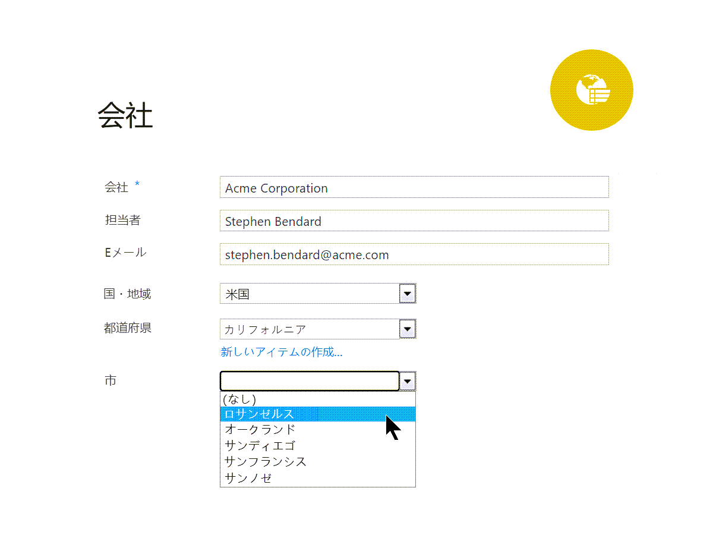Click the yellow globe company icon
Viewport: 713px width, 535px height.
pyautogui.click(x=592, y=91)
